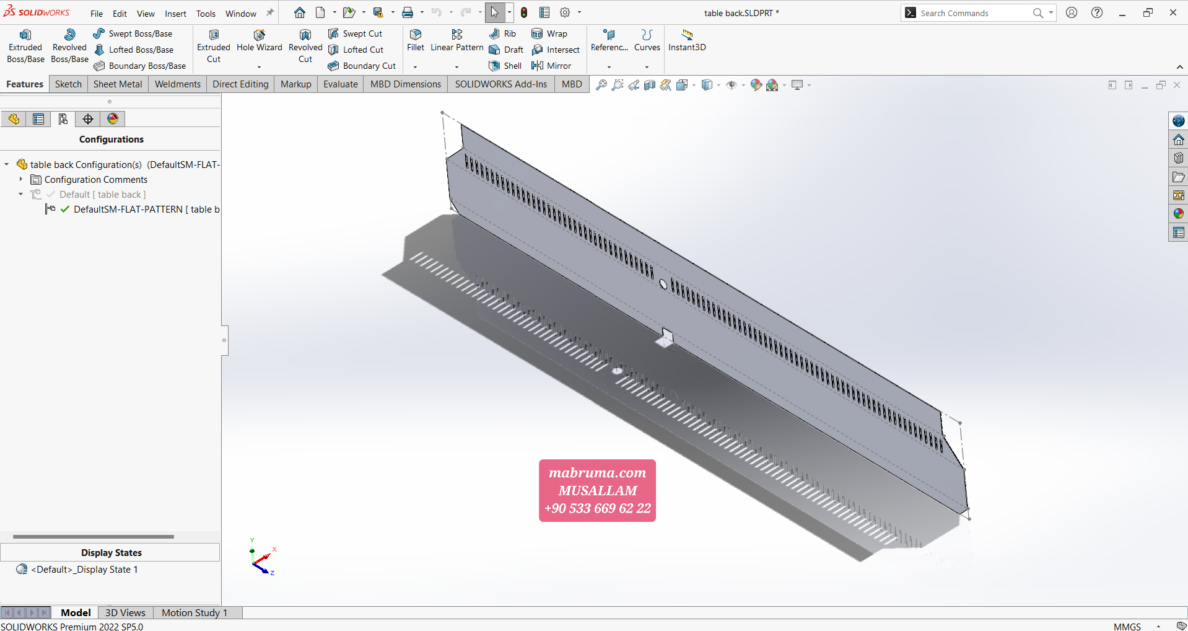Select the Revolved Cut tool
This screenshot has width=1188, height=631.
point(305,46)
